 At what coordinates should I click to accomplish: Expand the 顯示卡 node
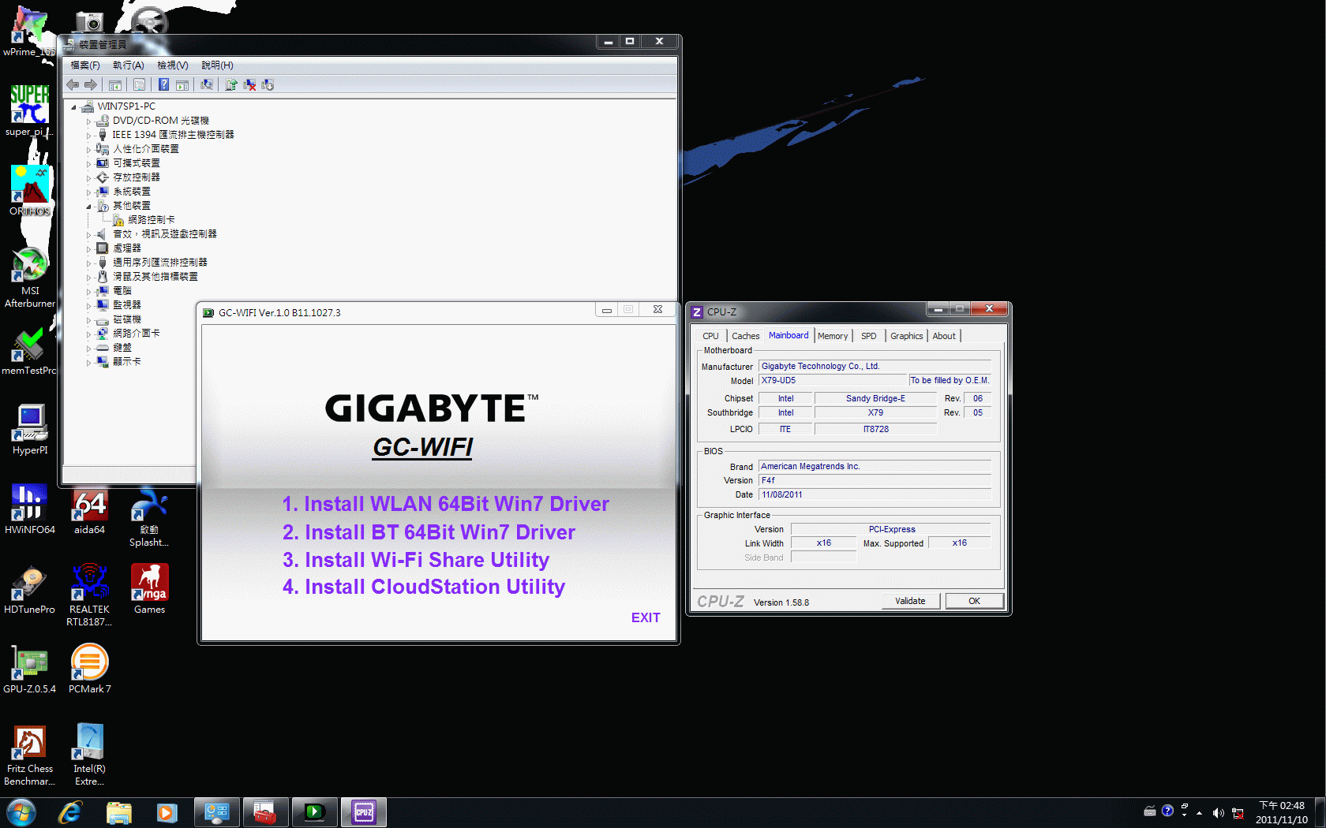[88, 363]
